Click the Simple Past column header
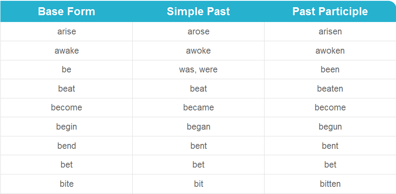This screenshot has height=194, width=396. [x=198, y=12]
